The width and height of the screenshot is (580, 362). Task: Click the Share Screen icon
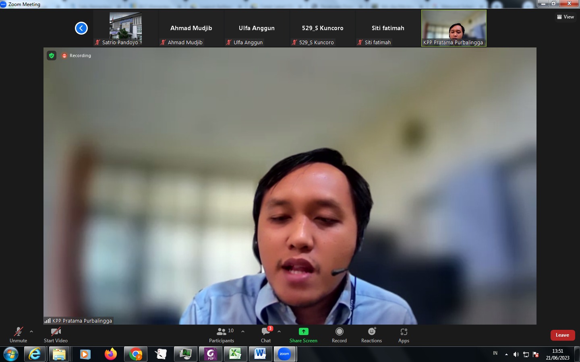point(303,332)
